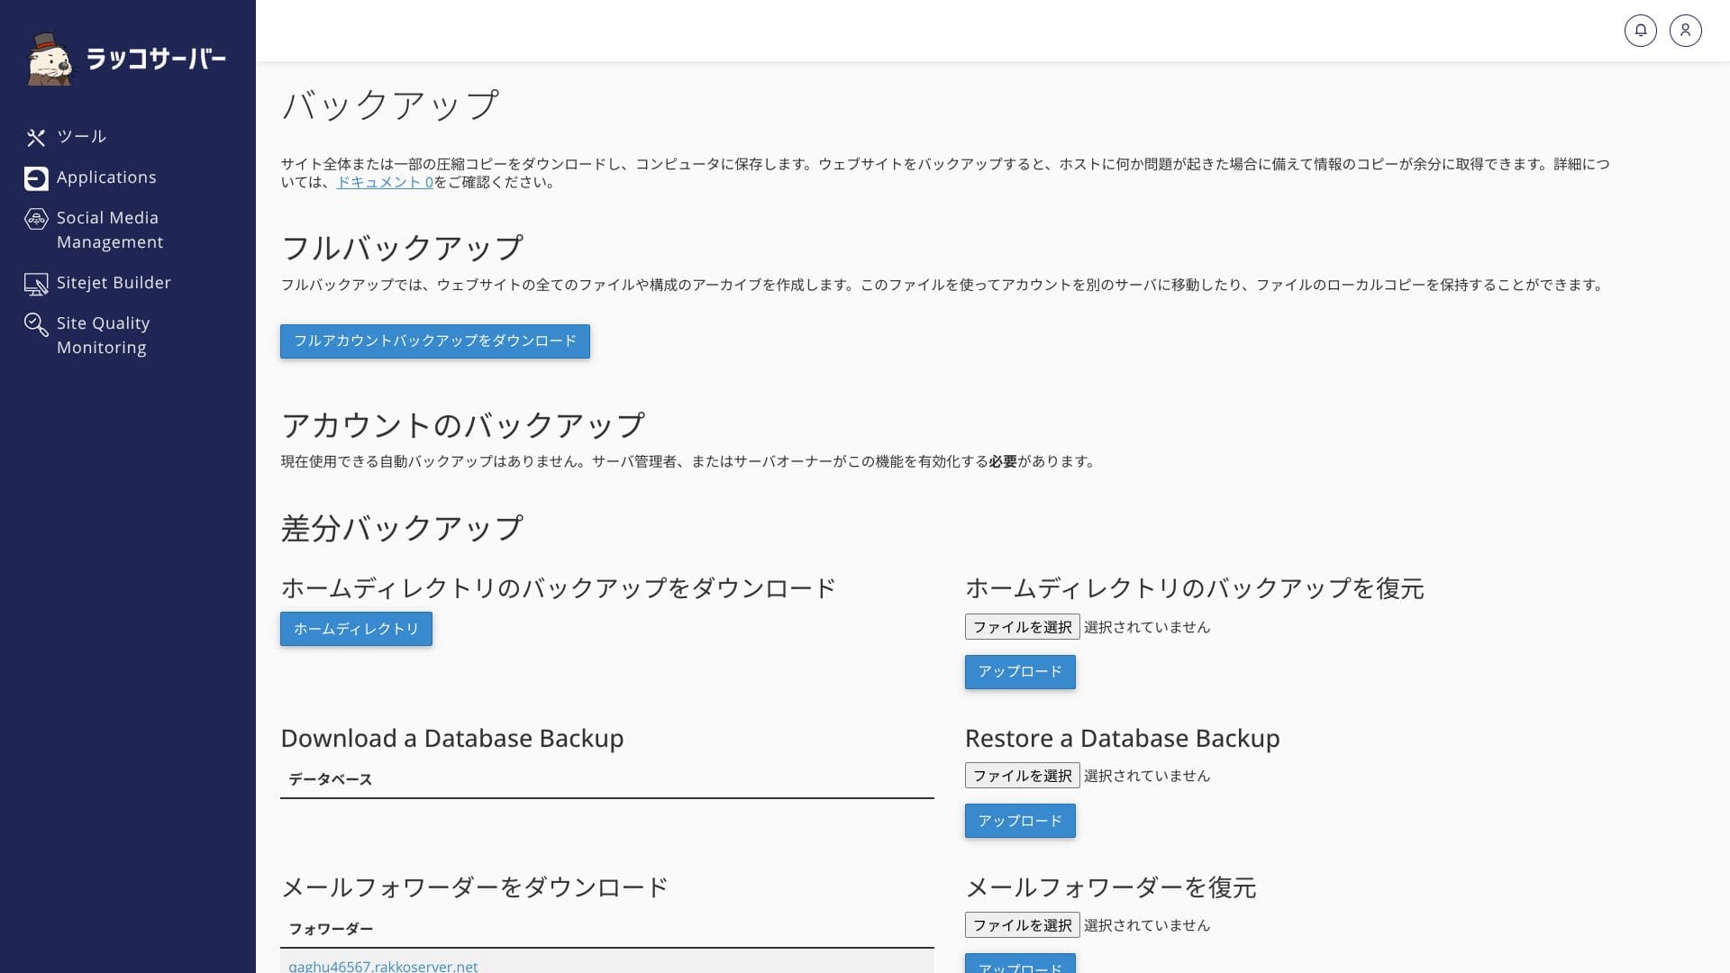Open the user account icon
Viewport: 1730px width, 973px height.
[1685, 31]
